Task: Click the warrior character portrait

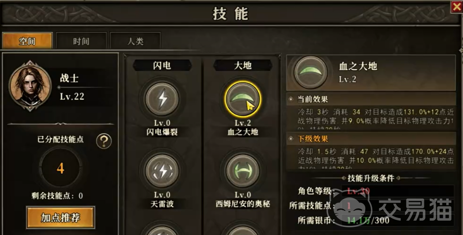Action: tap(30, 86)
